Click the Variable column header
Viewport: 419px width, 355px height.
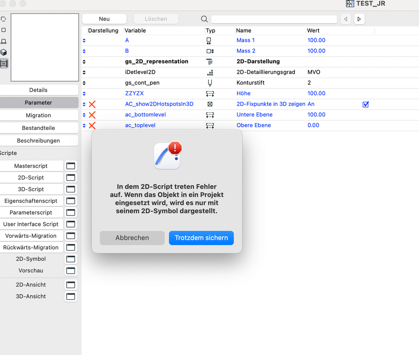coord(135,31)
